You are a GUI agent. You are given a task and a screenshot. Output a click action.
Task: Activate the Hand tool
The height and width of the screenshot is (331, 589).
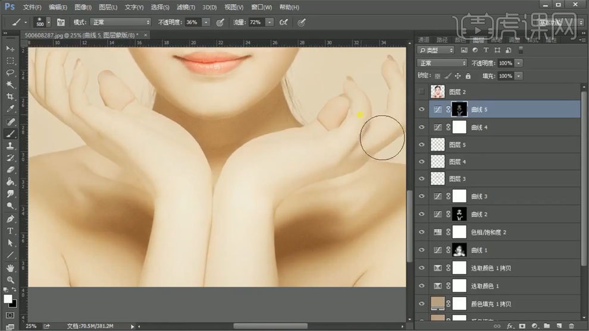(x=10, y=267)
